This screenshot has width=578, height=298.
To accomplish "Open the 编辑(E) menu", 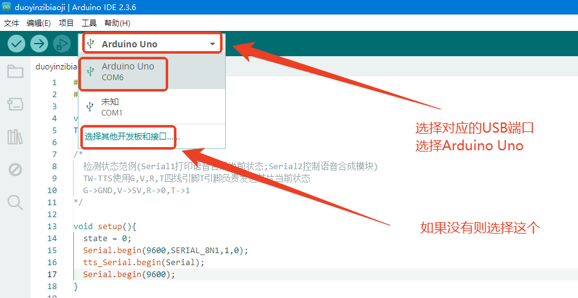I will pos(39,23).
